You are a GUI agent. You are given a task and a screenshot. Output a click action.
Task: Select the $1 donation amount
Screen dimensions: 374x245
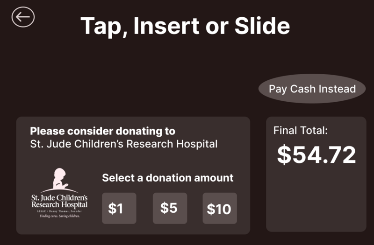119,208
